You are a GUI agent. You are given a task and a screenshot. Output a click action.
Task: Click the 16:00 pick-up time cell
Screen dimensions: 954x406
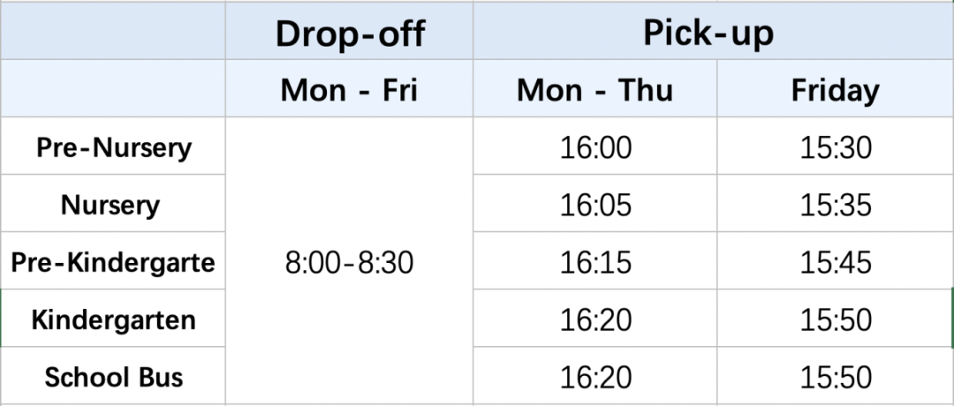coord(595,147)
